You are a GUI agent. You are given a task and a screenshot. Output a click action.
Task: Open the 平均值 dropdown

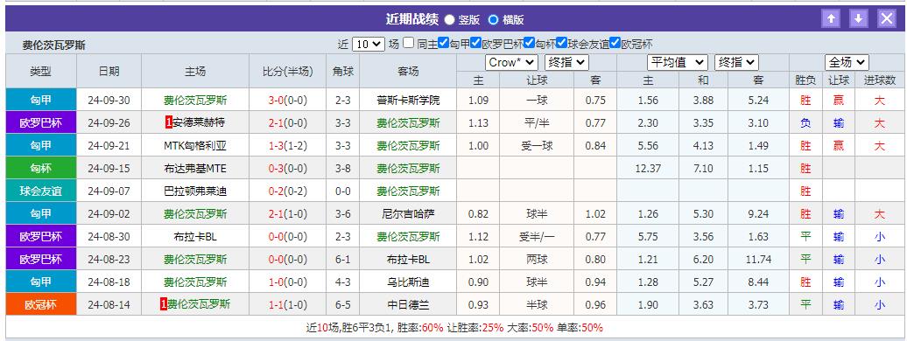677,62
